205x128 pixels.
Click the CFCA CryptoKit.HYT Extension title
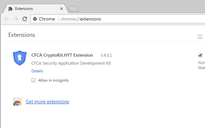point(62,55)
